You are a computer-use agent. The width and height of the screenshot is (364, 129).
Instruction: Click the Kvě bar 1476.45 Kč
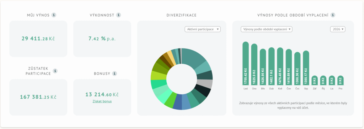point(280,66)
